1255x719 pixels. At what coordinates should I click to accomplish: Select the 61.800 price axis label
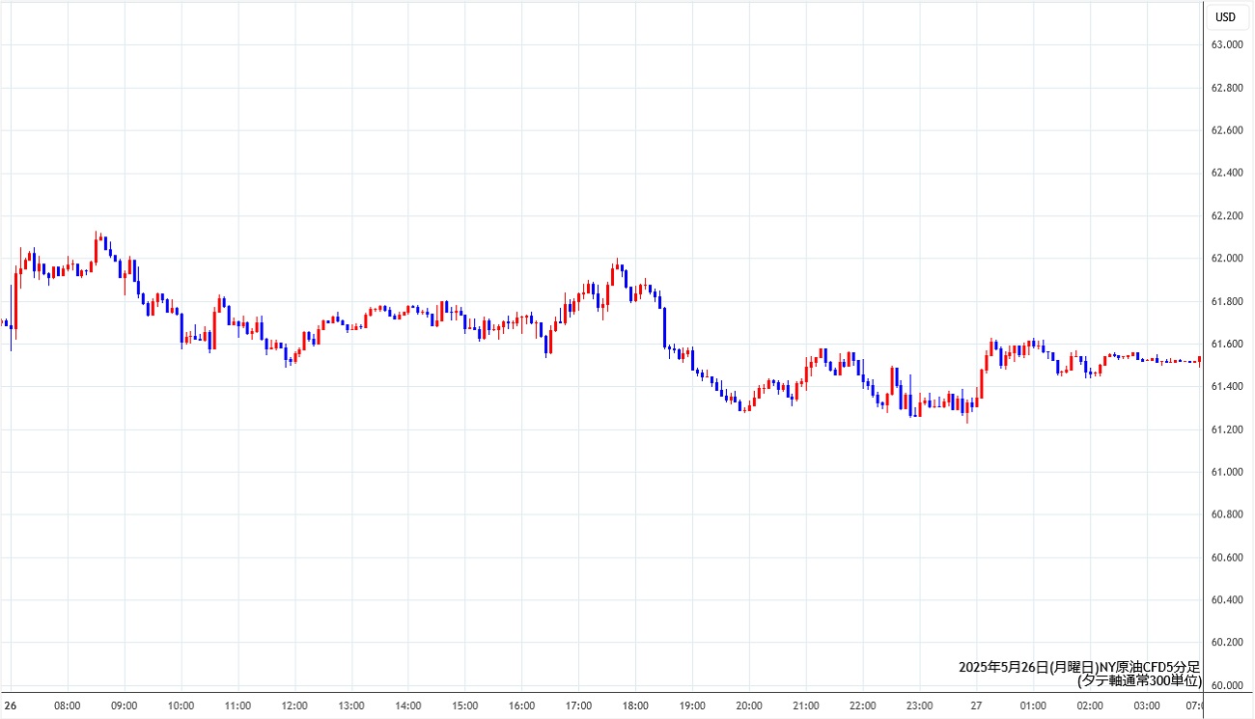tap(1227, 302)
